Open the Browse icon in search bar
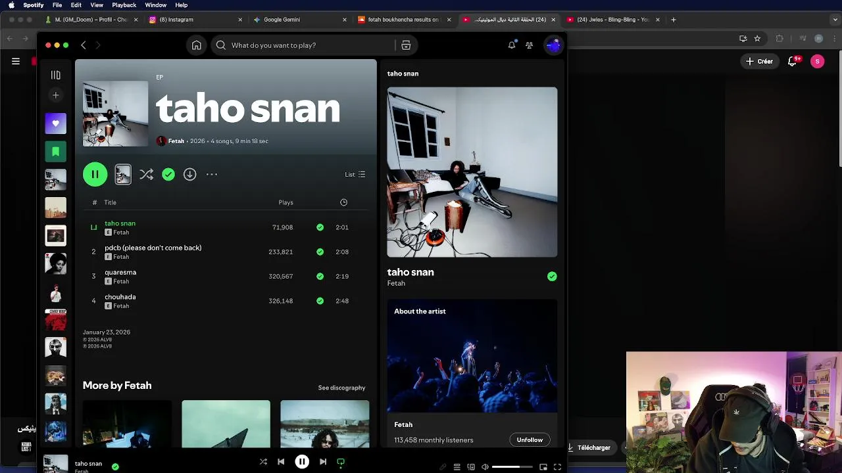 [406, 45]
